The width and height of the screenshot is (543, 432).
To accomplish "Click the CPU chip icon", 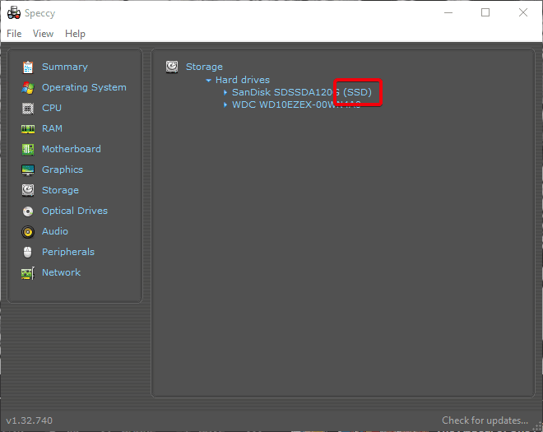I will click(28, 109).
